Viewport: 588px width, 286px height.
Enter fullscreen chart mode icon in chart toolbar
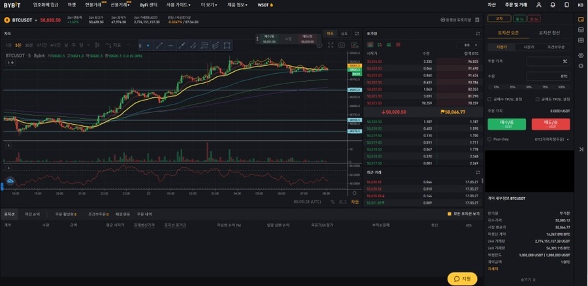(x=331, y=45)
